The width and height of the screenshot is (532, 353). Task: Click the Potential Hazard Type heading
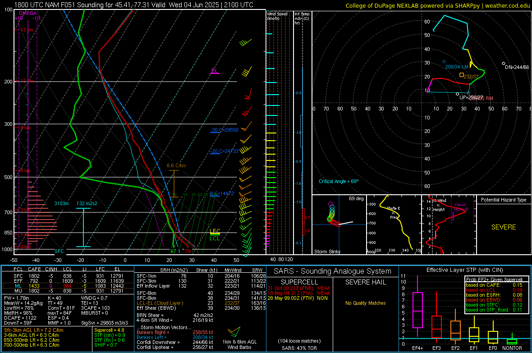click(504, 200)
